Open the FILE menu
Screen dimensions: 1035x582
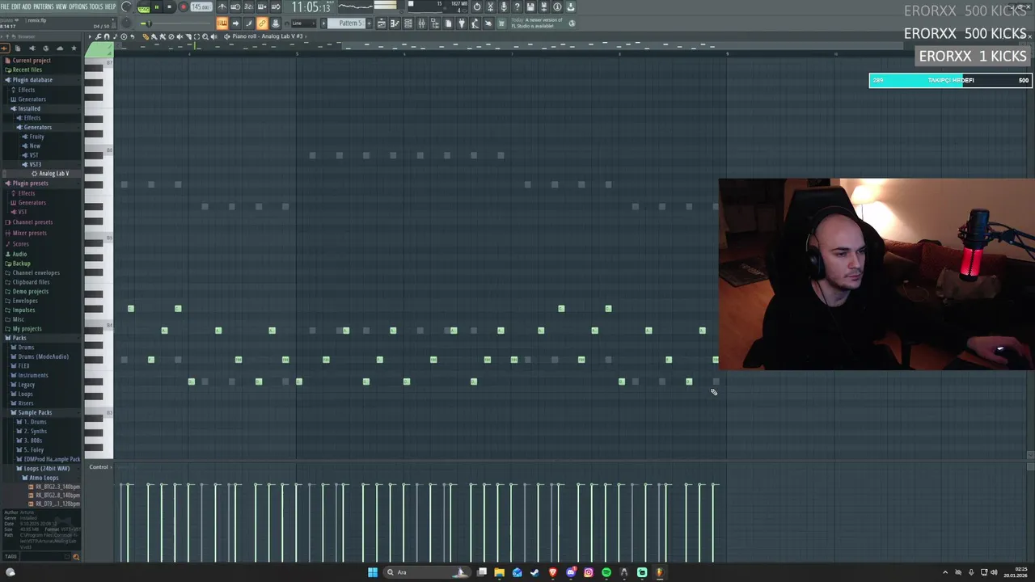click(5, 6)
